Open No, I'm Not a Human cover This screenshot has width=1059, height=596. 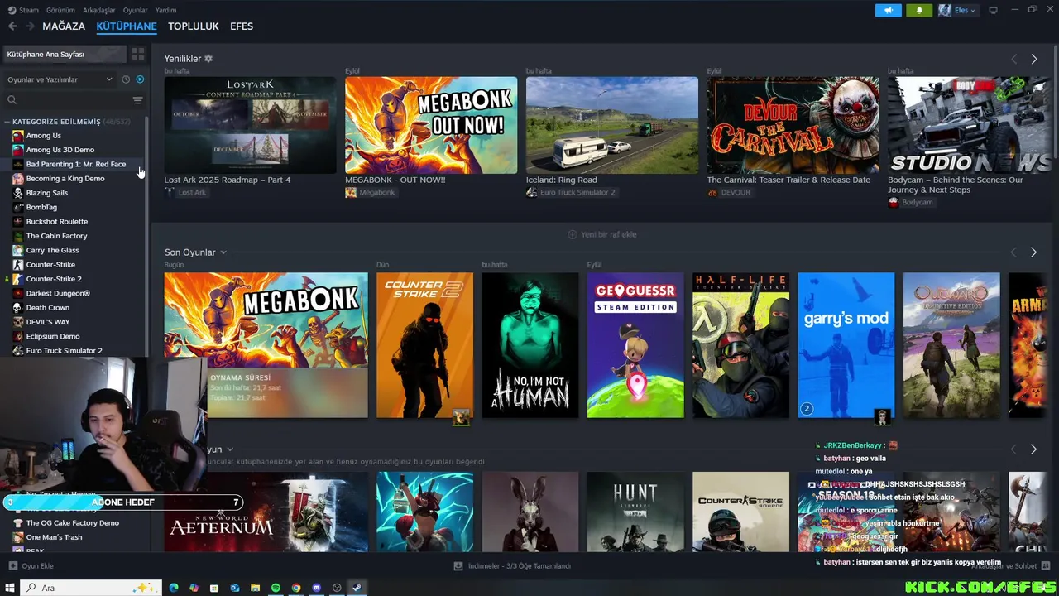click(x=530, y=345)
